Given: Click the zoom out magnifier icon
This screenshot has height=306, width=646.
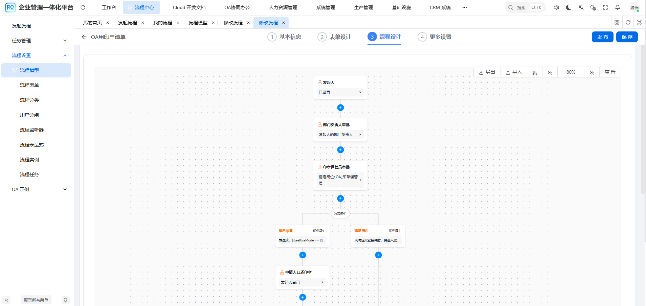Looking at the screenshot, I should pos(550,72).
